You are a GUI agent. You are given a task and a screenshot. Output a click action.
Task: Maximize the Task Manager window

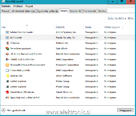click(x=122, y=2)
